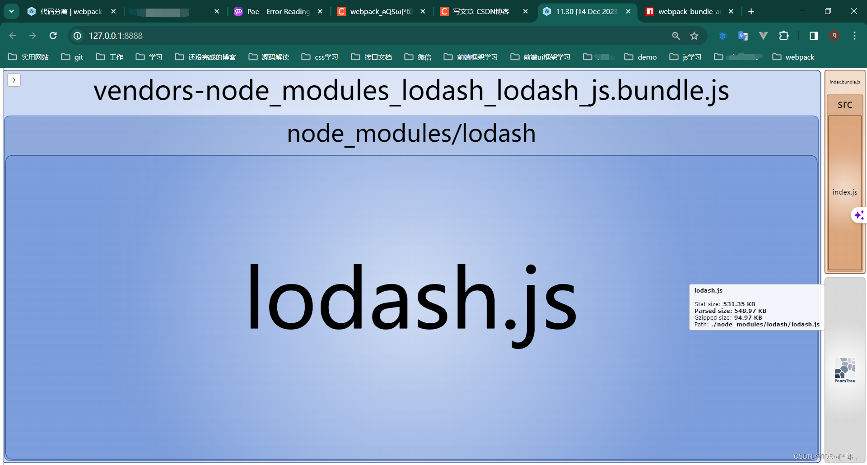This screenshot has width=867, height=465.
Task: Open the blue hexagon extension icon
Action: [x=722, y=36]
